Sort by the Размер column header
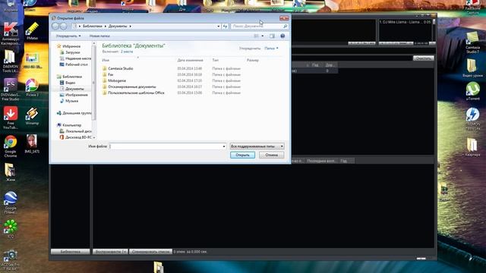The width and height of the screenshot is (486, 273). pos(253,61)
